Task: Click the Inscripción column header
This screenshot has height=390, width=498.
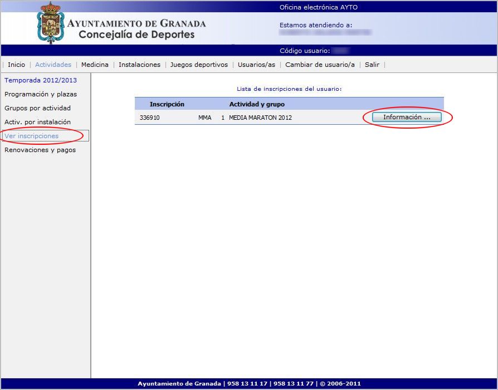Action: click(x=167, y=104)
